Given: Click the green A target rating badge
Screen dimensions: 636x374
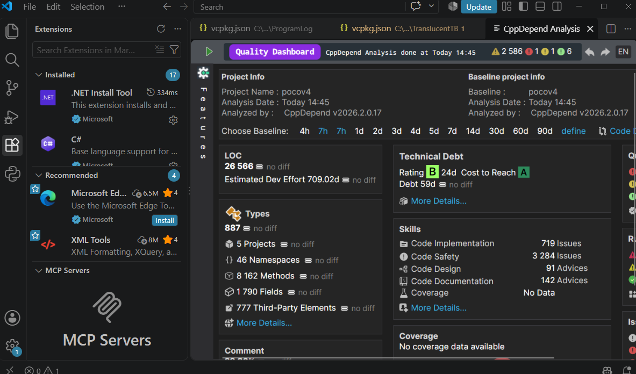Looking at the screenshot, I should (524, 172).
